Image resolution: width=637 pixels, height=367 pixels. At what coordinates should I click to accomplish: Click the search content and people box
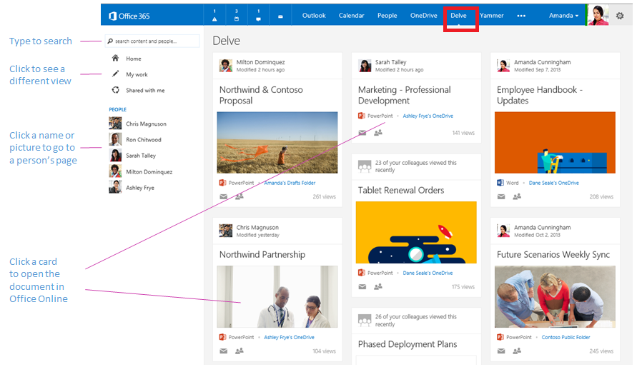coord(152,41)
